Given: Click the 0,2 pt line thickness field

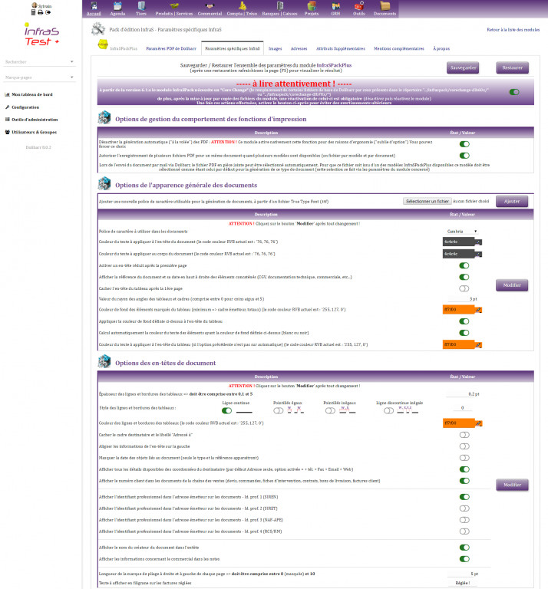Looking at the screenshot, I should [463, 394].
